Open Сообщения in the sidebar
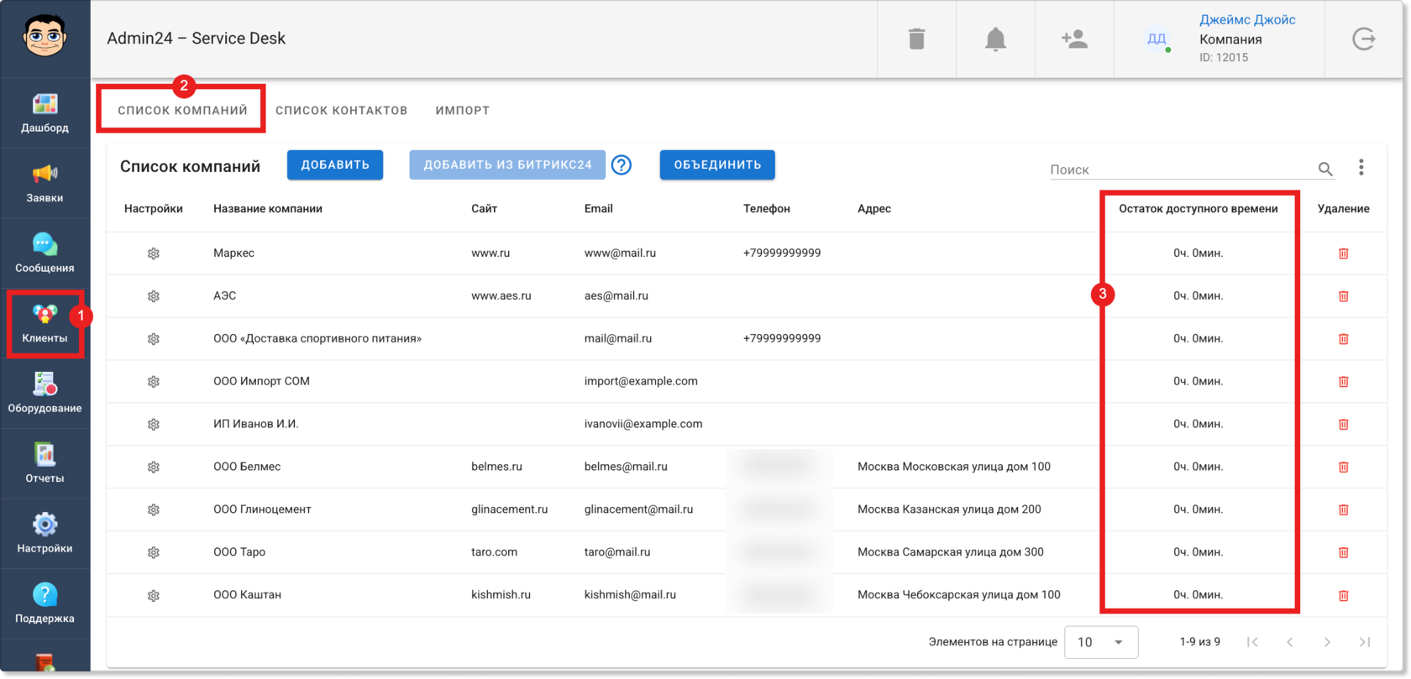This screenshot has height=679, width=1411. click(x=45, y=253)
